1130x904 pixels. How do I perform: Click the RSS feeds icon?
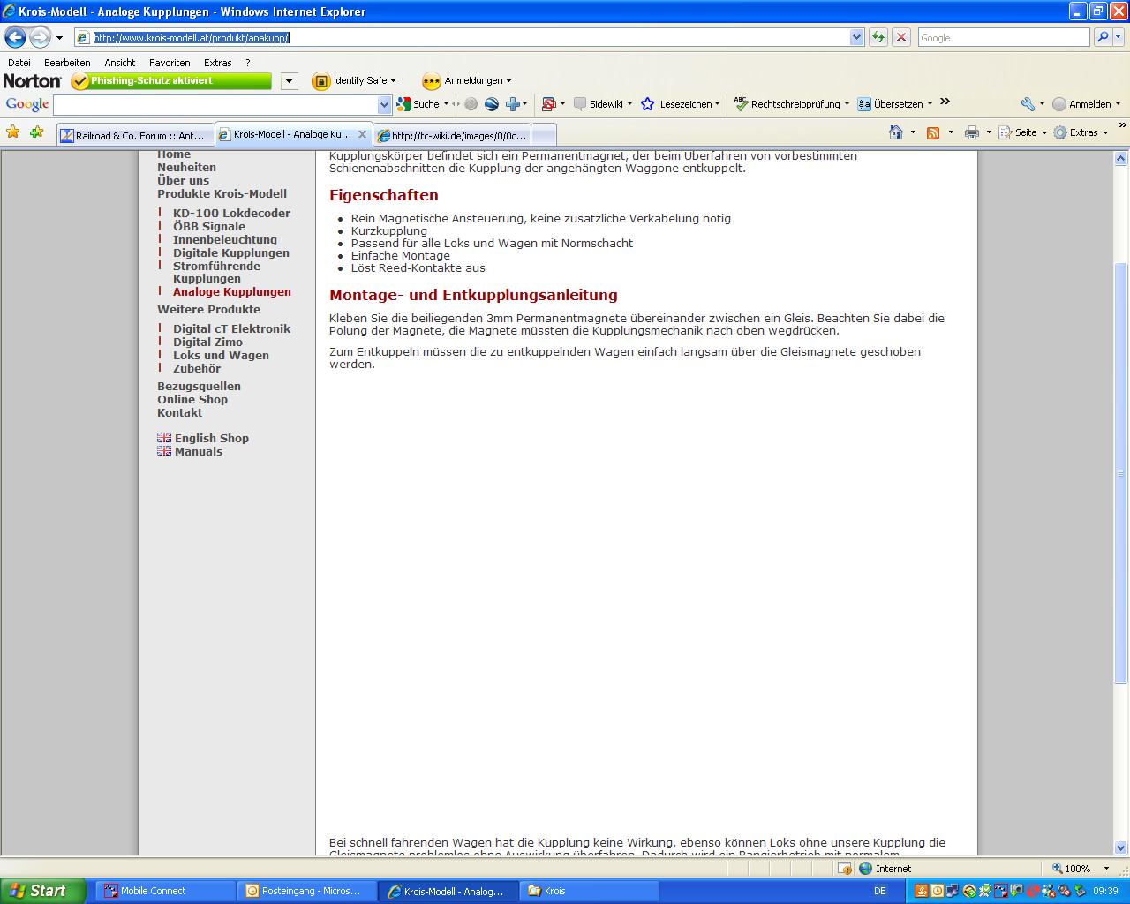click(932, 132)
